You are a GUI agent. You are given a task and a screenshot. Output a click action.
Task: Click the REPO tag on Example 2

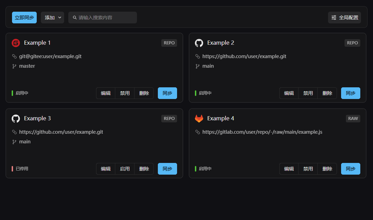tap(352, 43)
